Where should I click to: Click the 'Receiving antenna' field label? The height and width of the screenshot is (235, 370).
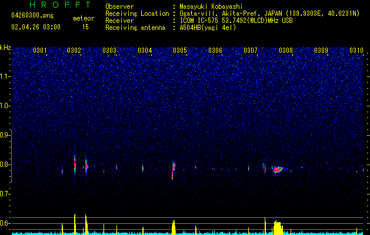point(135,28)
